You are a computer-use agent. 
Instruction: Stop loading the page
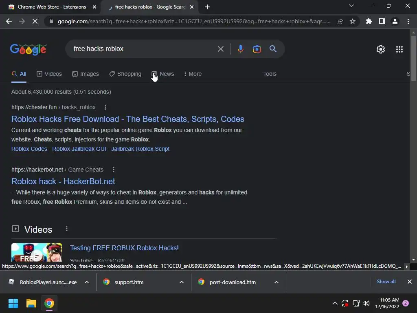35,21
